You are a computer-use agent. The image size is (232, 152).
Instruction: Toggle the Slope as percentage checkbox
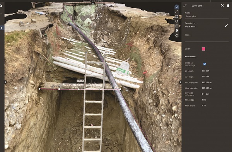(205, 64)
